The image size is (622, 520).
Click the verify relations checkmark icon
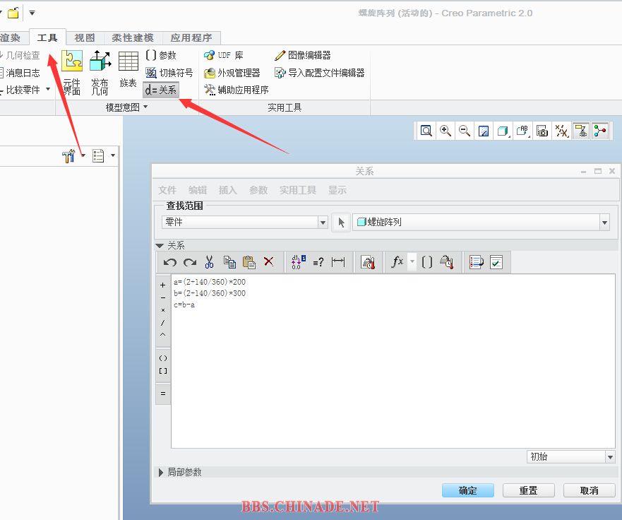496,262
